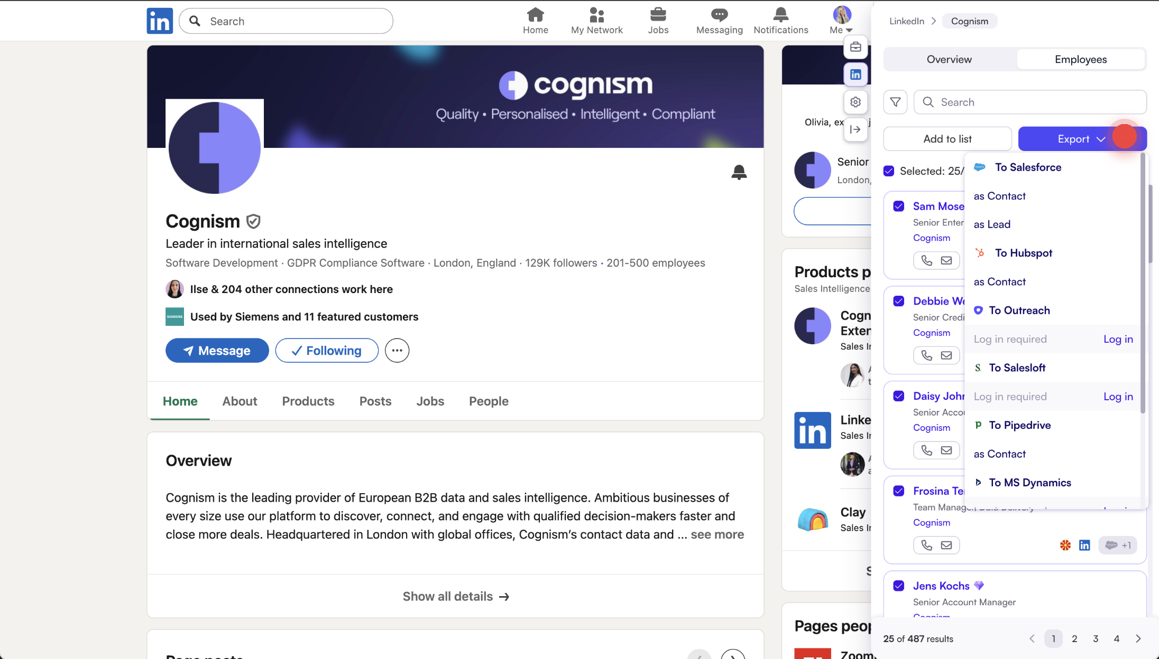Screen dimensions: 1159x659
Task: Collapse the panel with arrow icon
Action: tap(856, 129)
